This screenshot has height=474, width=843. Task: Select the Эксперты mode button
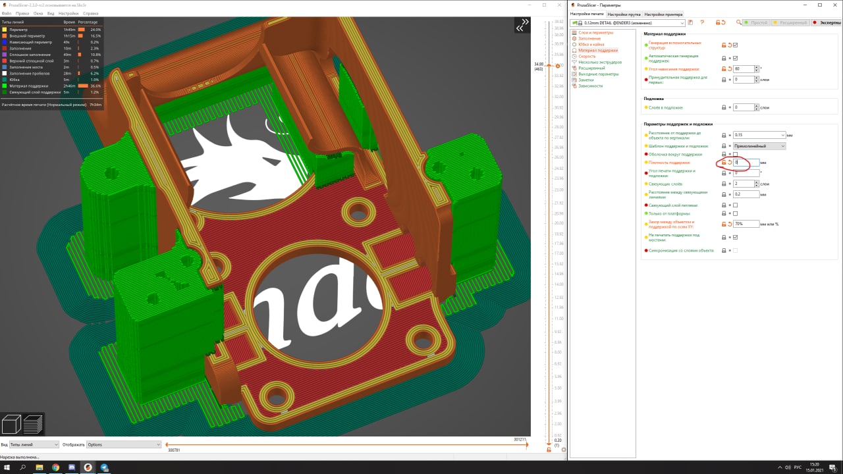point(827,22)
